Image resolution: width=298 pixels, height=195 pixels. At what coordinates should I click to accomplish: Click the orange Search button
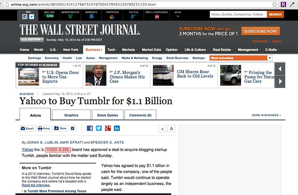pos(275,14)
